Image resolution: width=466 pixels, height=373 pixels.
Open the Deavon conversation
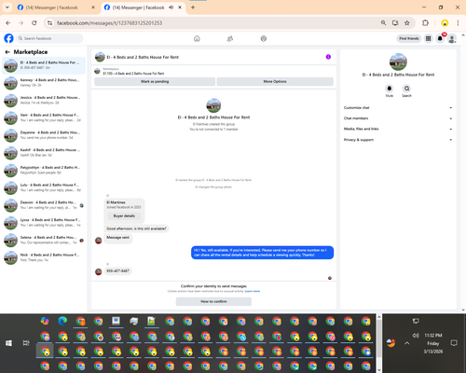44,205
